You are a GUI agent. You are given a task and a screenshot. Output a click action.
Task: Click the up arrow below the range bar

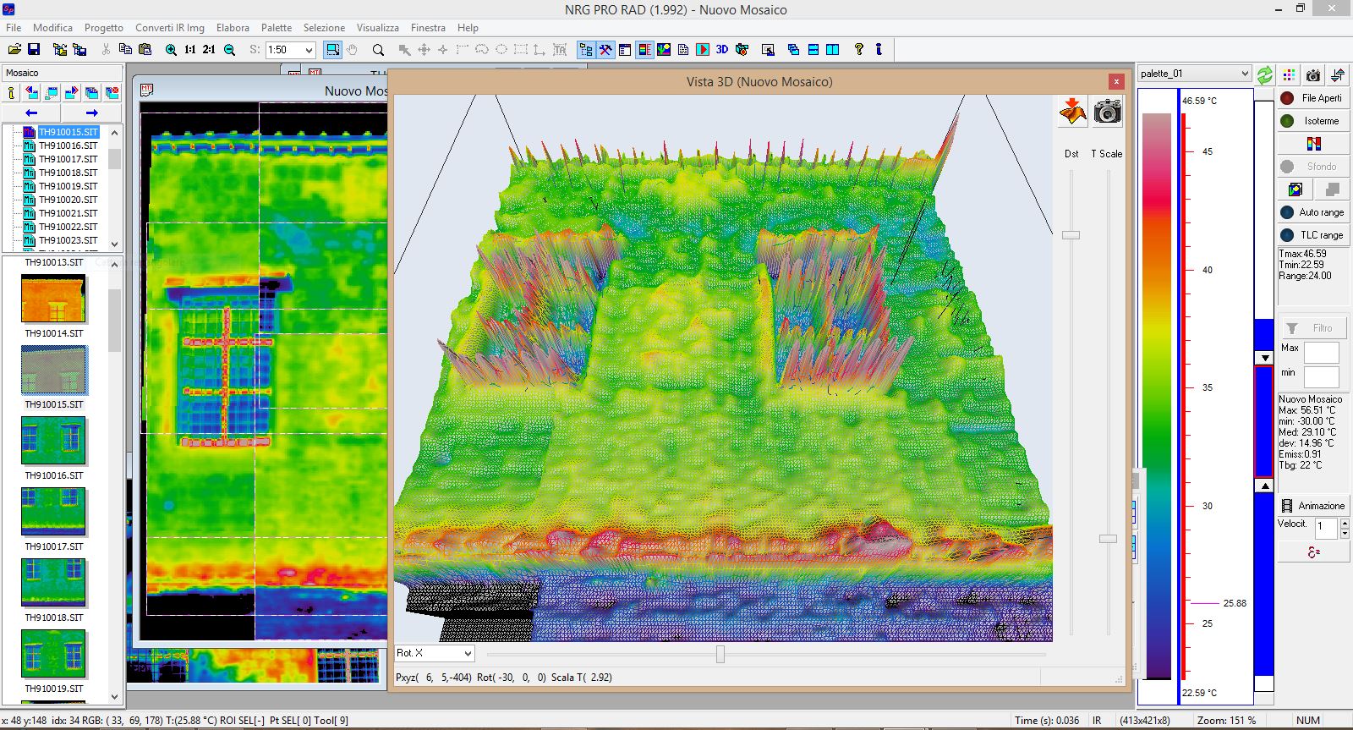1264,486
